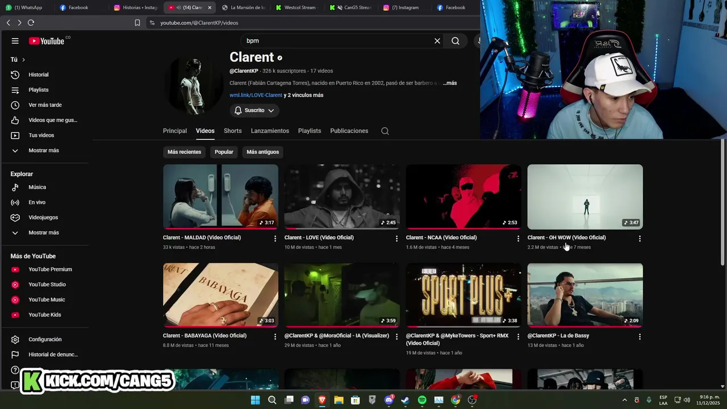This screenshot has height=409, width=727.
Task: Open options menu for La de Bassy
Action: coord(640,337)
